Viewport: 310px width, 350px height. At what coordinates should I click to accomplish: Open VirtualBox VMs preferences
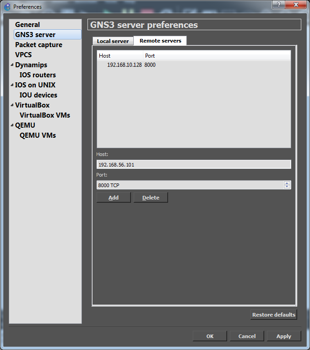pyautogui.click(x=45, y=115)
